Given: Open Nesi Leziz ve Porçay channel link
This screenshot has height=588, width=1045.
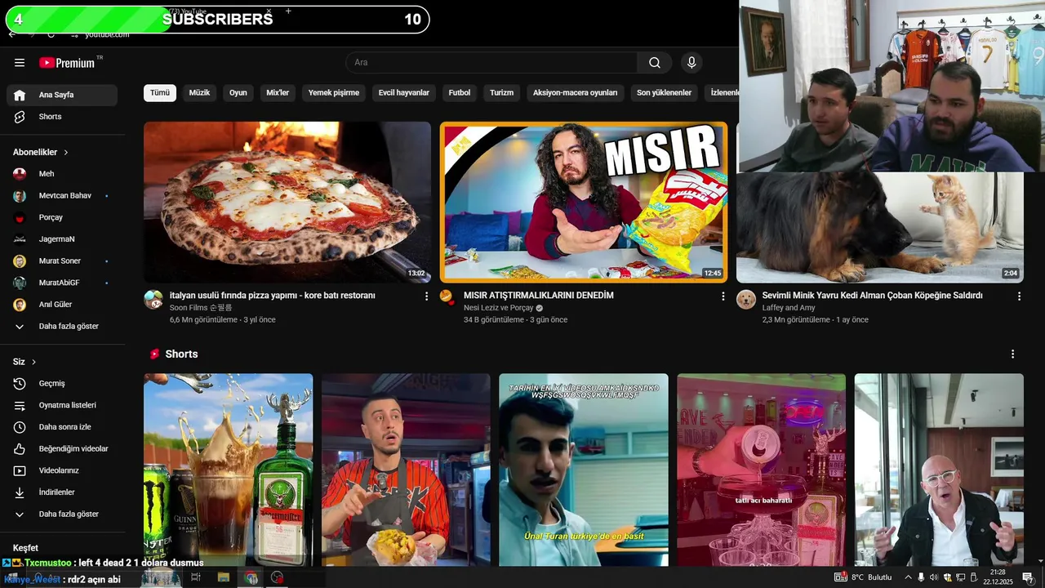Looking at the screenshot, I should pos(499,308).
